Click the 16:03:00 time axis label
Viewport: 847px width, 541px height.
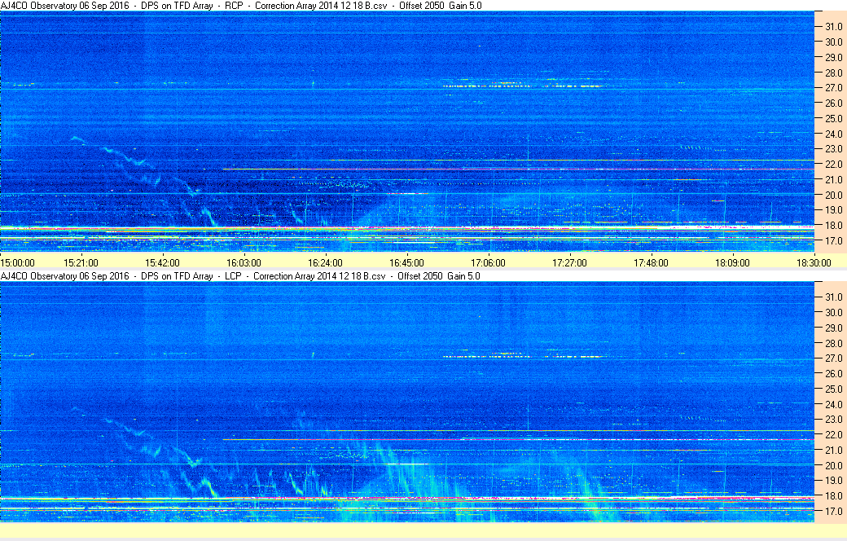pos(244,263)
